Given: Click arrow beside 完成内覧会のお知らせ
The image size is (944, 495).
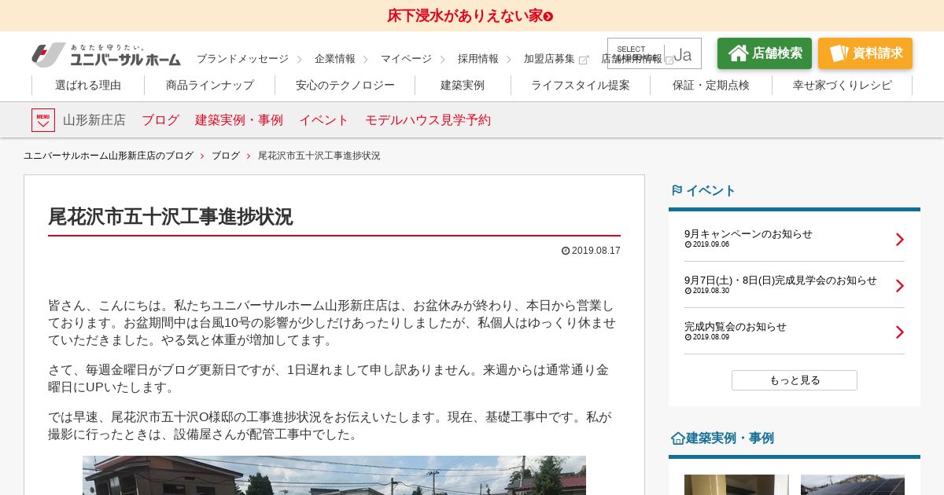Looking at the screenshot, I should tap(900, 332).
